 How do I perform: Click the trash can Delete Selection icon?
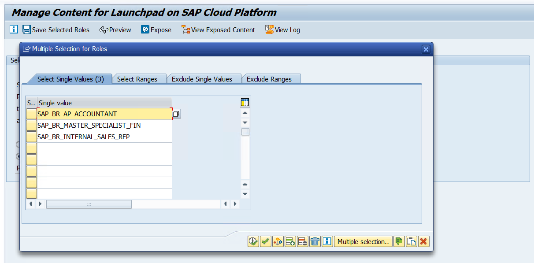[x=315, y=241]
